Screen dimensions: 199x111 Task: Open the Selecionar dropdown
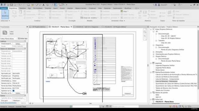coord(5,21)
